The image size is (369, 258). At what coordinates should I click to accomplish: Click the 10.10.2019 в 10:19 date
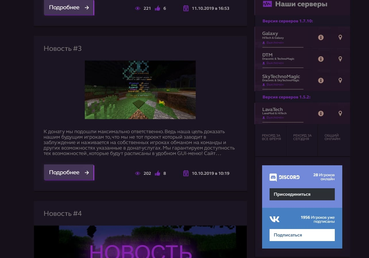click(x=211, y=173)
